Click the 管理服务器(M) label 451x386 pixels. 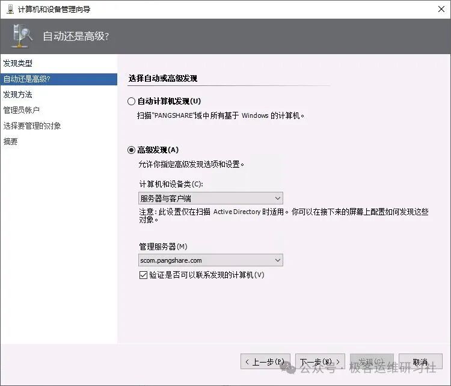163,247
